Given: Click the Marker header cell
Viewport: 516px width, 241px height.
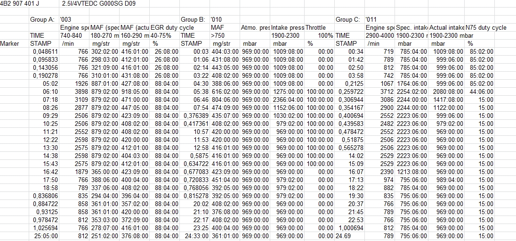Looking at the screenshot, I should click(10, 43).
